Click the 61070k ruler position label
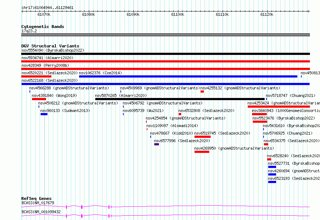This screenshot has height=220, width=320. [x=44, y=14]
